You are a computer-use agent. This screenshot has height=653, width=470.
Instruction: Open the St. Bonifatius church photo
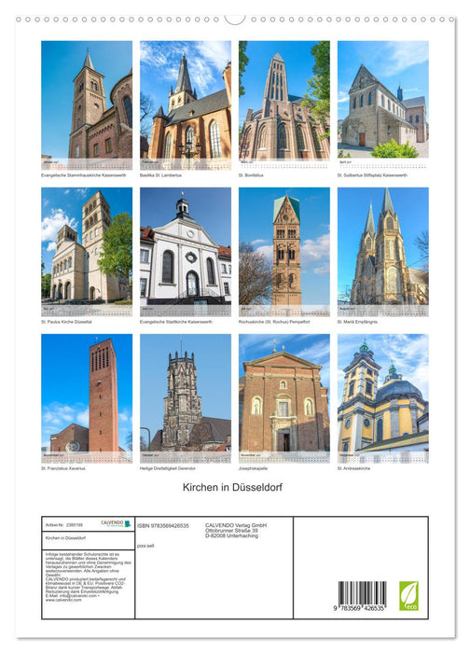coord(284,104)
